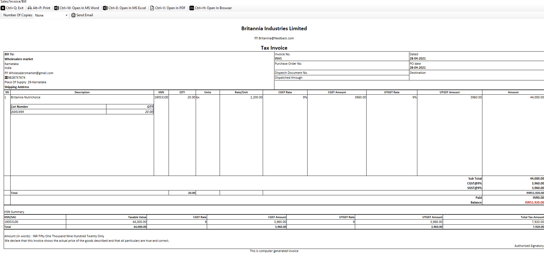Click 'Place Of Supply: 29-Karnataka' line
The width and height of the screenshot is (544, 268).
pos(25,82)
